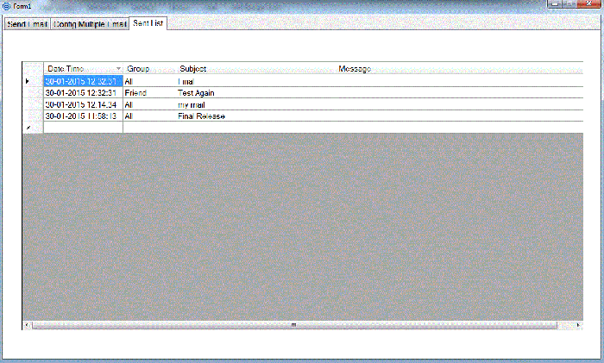Click the horizontal scrollbar's right arrow
The image size is (604, 363).
point(578,325)
